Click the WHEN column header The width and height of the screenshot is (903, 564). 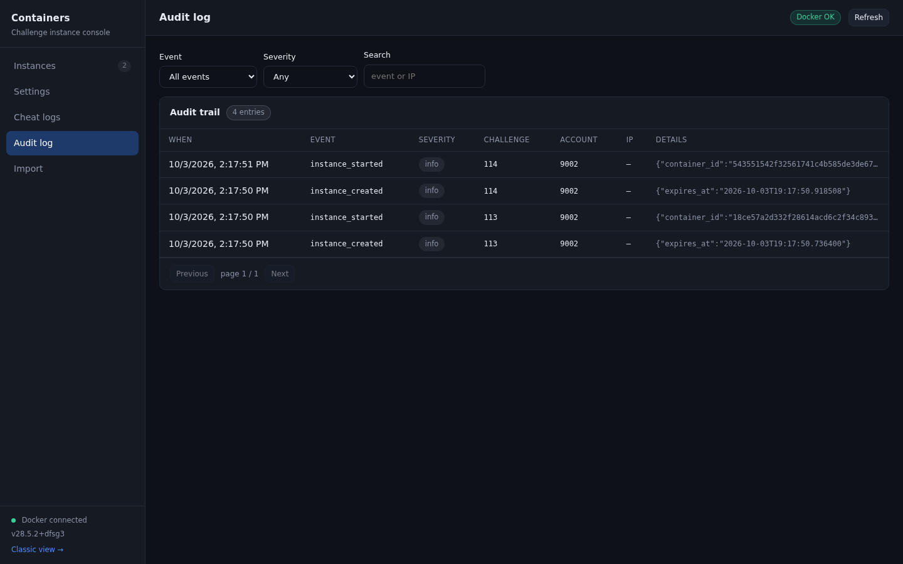coord(180,140)
